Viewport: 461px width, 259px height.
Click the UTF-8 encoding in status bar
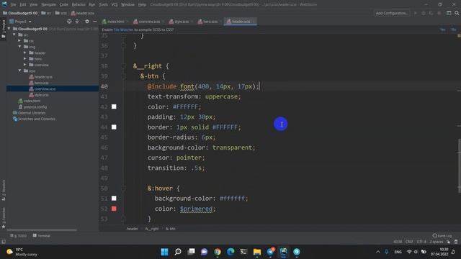pyautogui.click(x=421, y=242)
